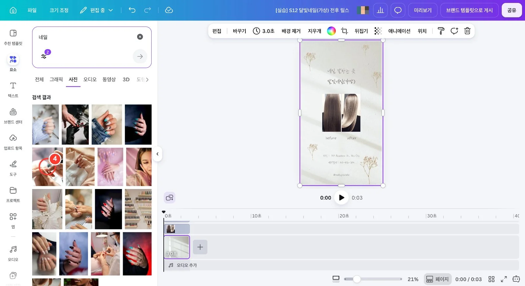Viewport: 525px width, 286px height.
Task: Play the video preview
Action: pyautogui.click(x=341, y=198)
